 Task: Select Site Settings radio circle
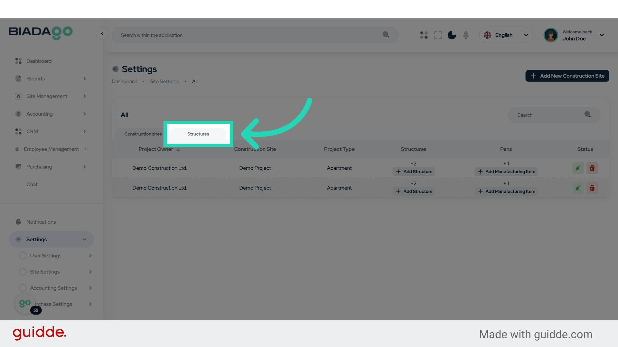[x=23, y=272]
